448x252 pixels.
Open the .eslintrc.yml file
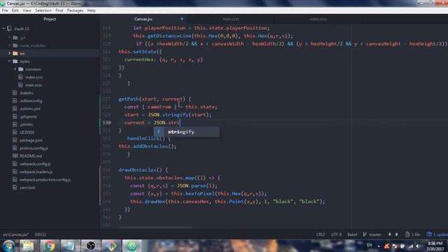coord(30,109)
